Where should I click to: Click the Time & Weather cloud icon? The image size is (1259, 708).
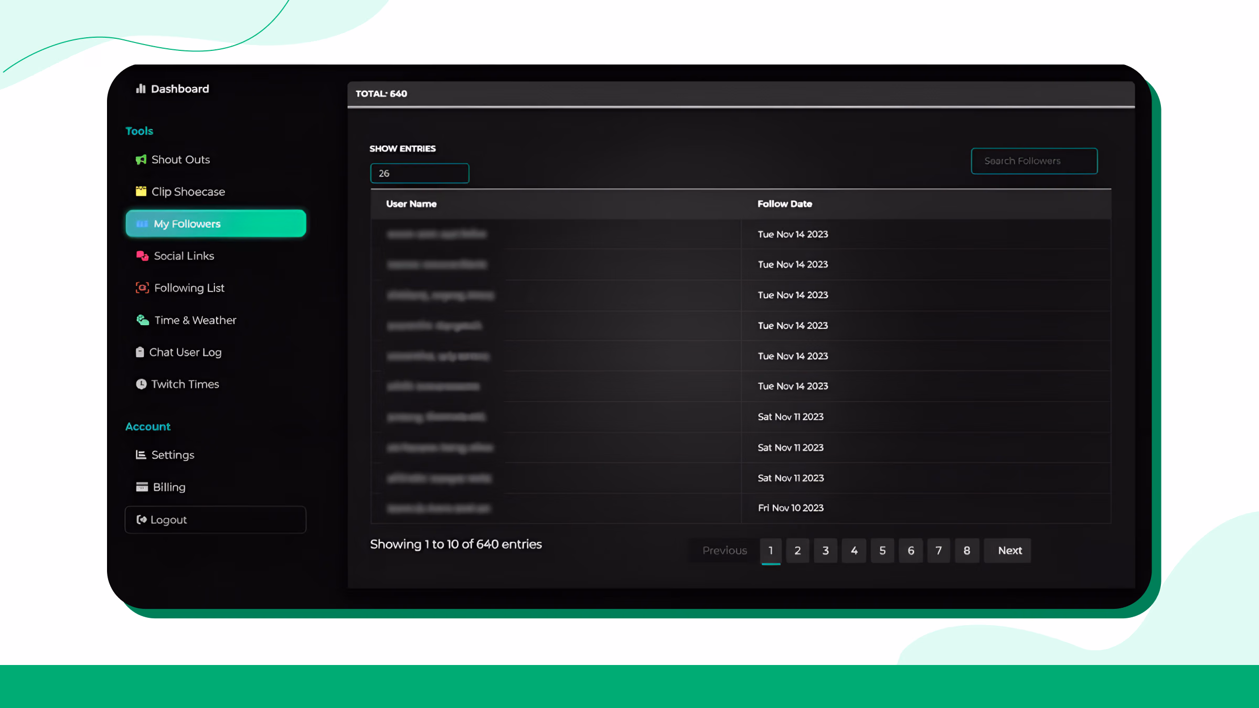pyautogui.click(x=143, y=320)
